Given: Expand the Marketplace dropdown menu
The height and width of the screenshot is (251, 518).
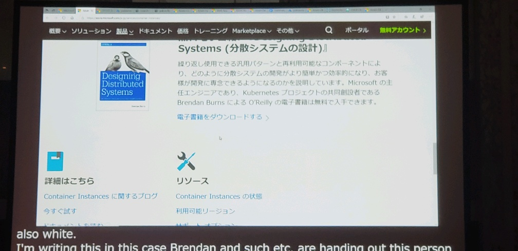Looking at the screenshot, I should (252, 31).
